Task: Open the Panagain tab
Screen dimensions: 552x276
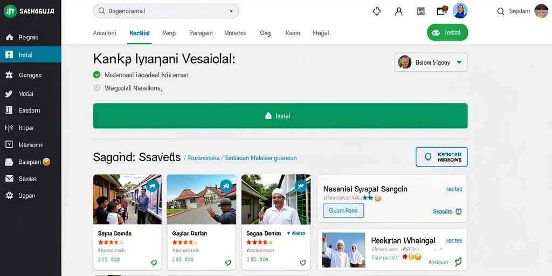Action: click(x=201, y=33)
